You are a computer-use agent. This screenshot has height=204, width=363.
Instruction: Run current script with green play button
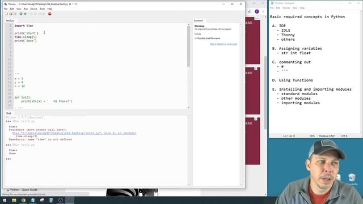coord(21,14)
